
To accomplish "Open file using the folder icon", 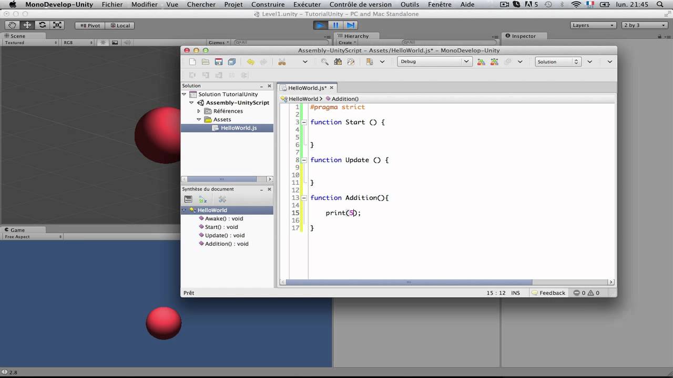I will pyautogui.click(x=206, y=62).
